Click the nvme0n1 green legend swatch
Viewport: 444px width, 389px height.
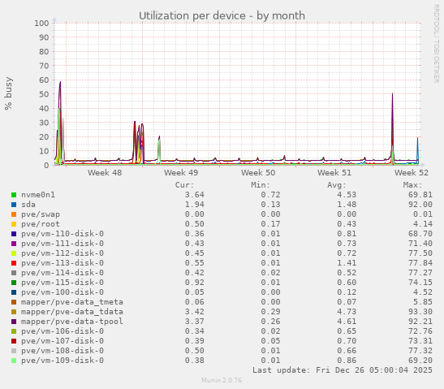[14, 195]
